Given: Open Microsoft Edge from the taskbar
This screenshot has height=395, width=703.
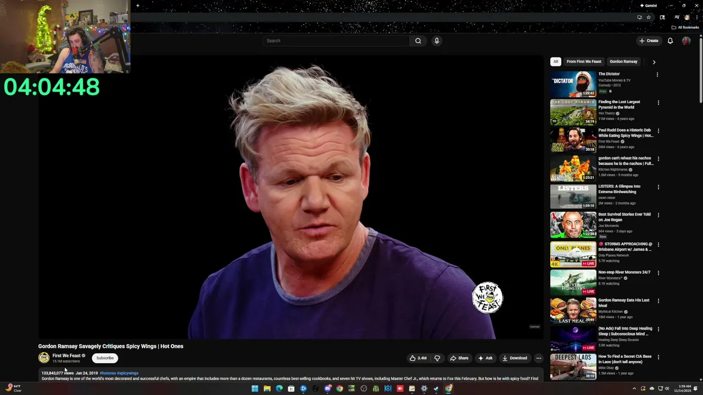Looking at the screenshot, I should click(x=279, y=388).
